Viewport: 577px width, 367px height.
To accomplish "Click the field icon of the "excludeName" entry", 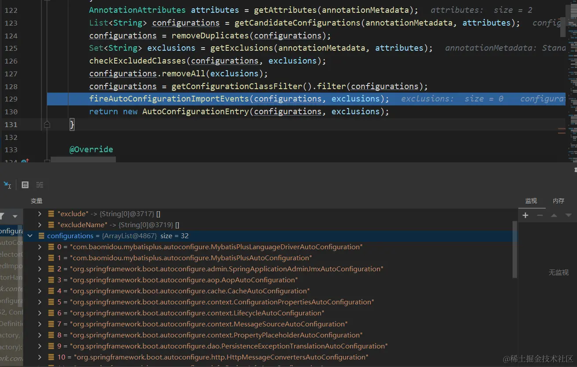I will [x=51, y=225].
